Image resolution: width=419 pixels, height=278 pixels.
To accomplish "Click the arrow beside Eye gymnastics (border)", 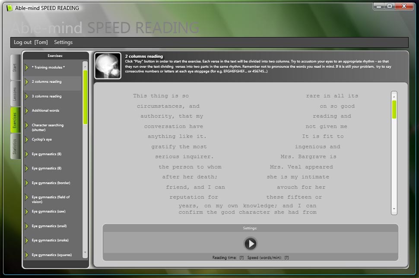I will [27, 183].
